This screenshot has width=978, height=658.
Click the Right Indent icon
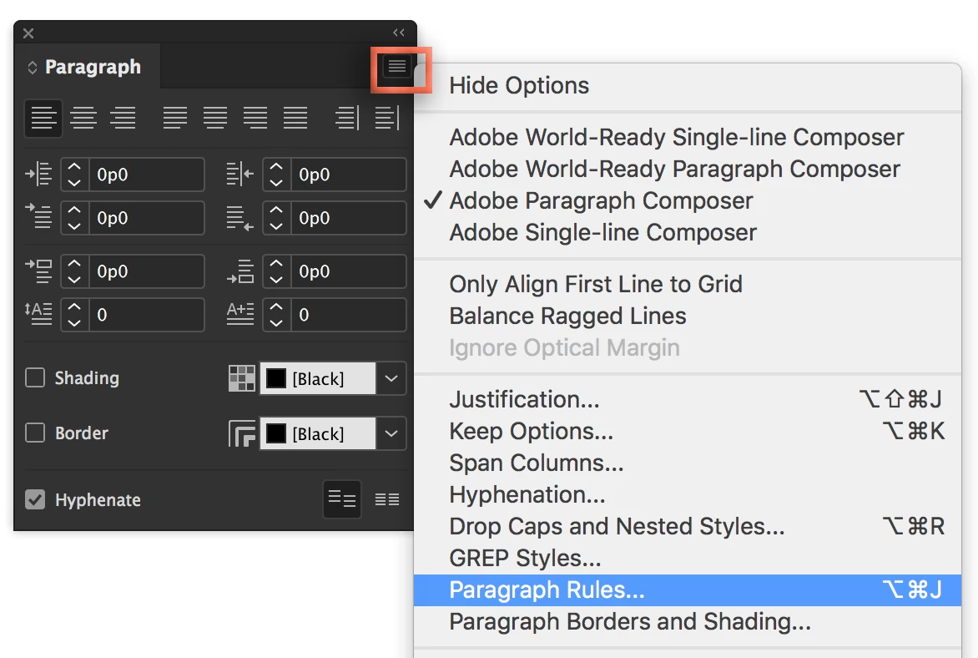pos(240,175)
